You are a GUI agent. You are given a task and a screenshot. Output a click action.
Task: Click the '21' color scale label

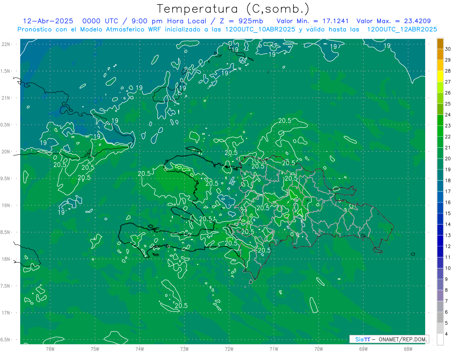point(448,148)
